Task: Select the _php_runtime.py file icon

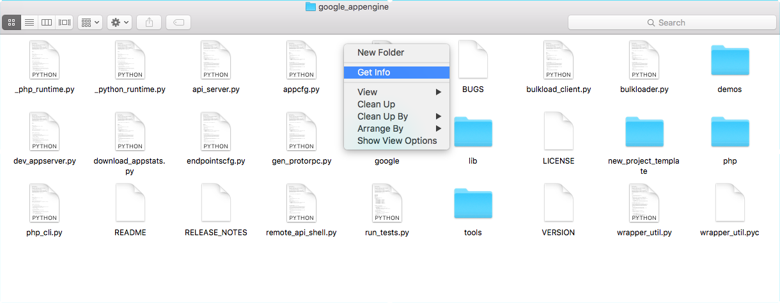Action: tap(45, 59)
